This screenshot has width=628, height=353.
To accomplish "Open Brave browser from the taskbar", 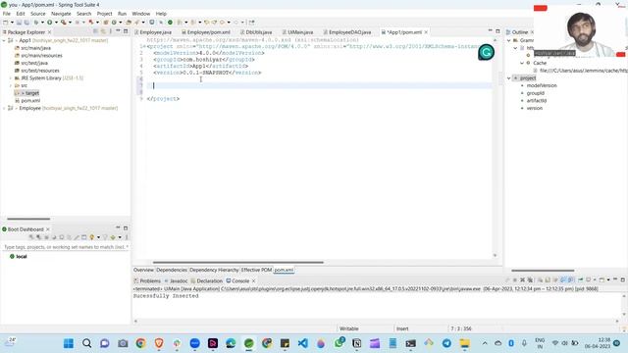I will point(159,343).
